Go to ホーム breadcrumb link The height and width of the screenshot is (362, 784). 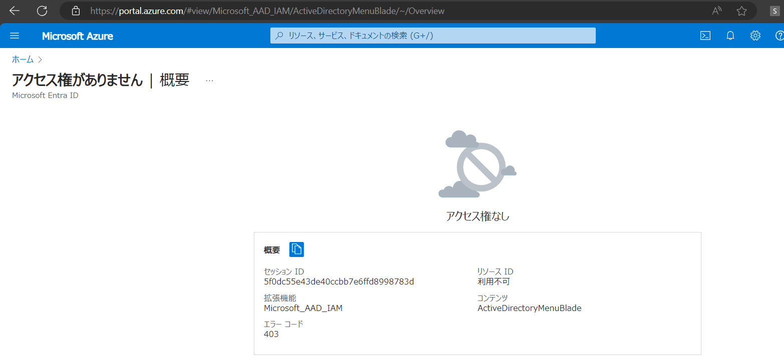[23, 59]
